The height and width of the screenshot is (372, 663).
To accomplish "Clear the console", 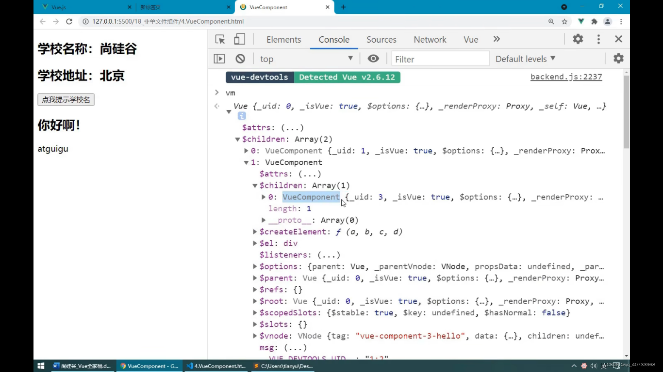I will tap(240, 59).
